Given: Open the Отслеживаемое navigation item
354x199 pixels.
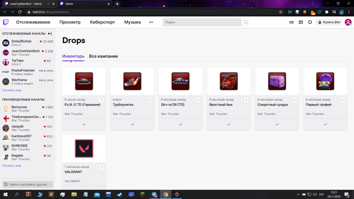Looking at the screenshot, I should pyautogui.click(x=33, y=22).
